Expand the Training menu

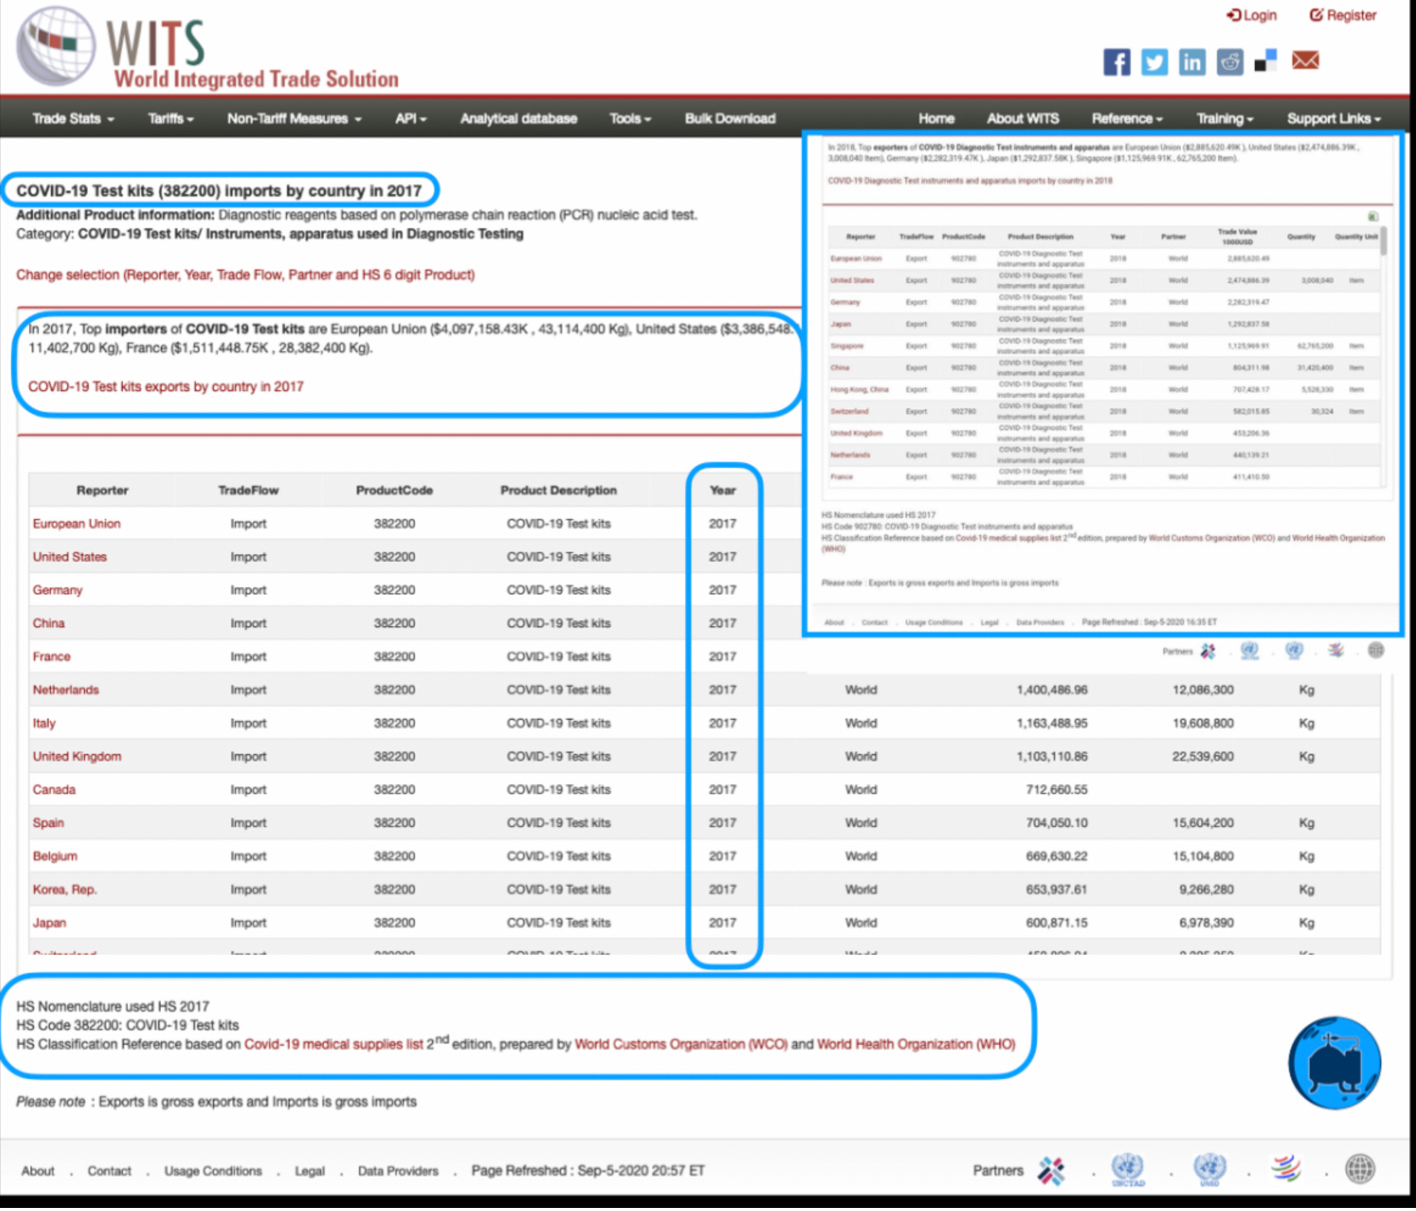1224,119
